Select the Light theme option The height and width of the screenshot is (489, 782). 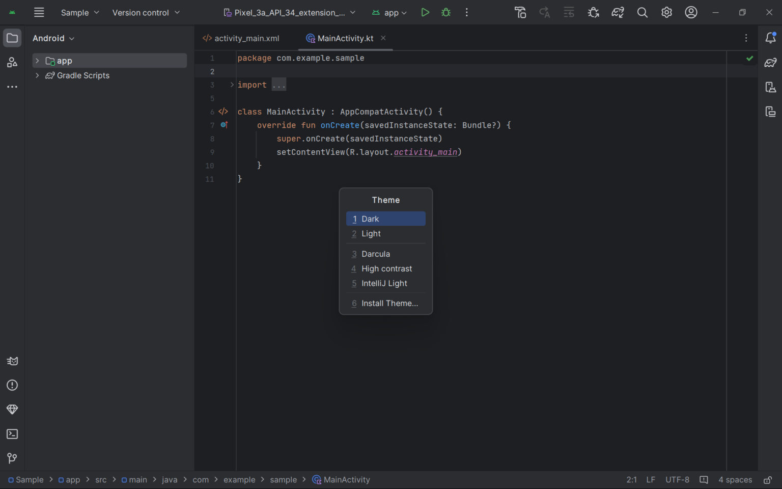pyautogui.click(x=385, y=233)
